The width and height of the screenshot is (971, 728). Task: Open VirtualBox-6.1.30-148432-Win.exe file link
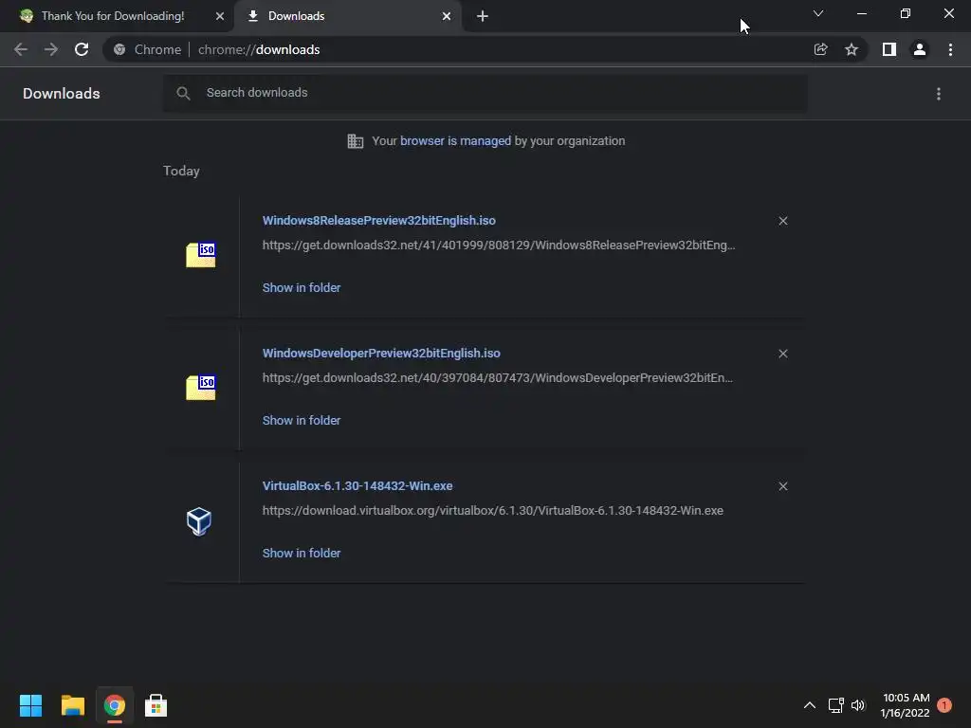(357, 486)
